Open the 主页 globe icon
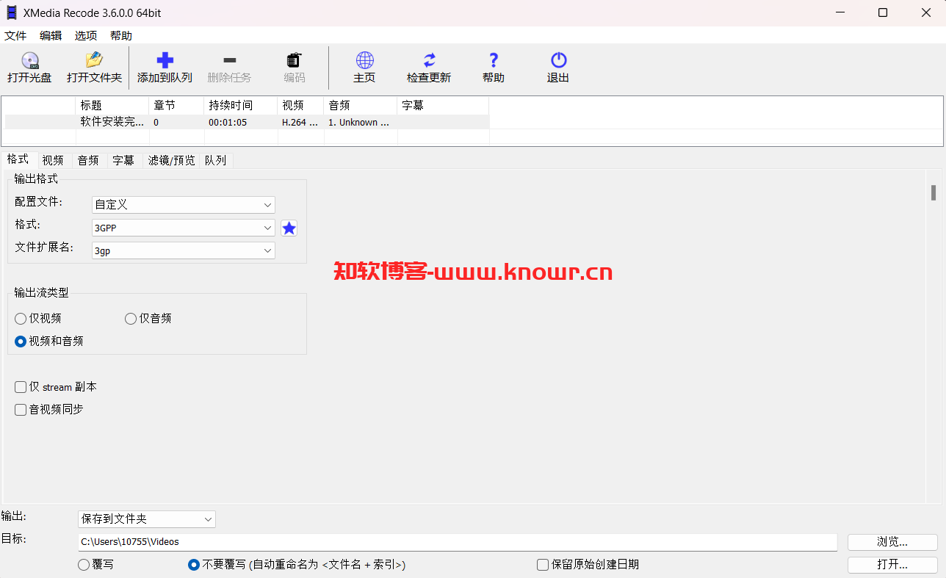Image resolution: width=946 pixels, height=578 pixels. click(x=364, y=61)
